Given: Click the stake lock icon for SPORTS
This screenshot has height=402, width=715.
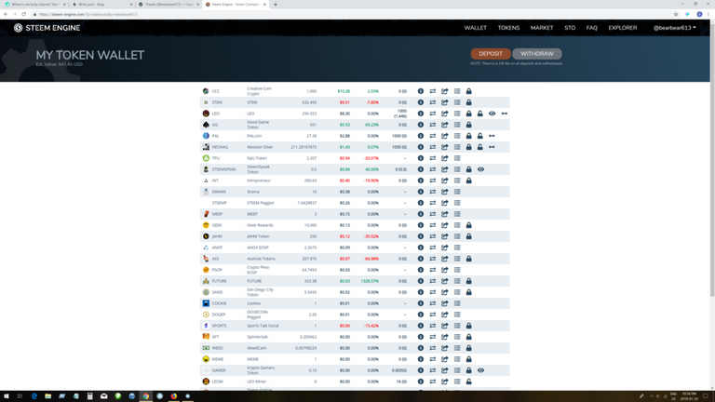Looking at the screenshot, I should tap(469, 326).
